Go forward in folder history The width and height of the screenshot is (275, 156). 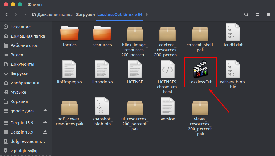[15, 15]
